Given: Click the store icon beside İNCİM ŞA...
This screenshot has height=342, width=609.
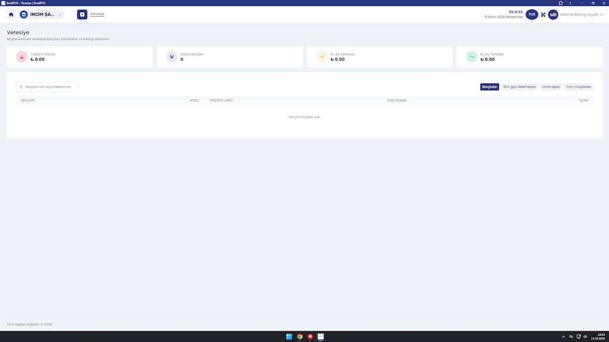Looking at the screenshot, I should tap(24, 14).
